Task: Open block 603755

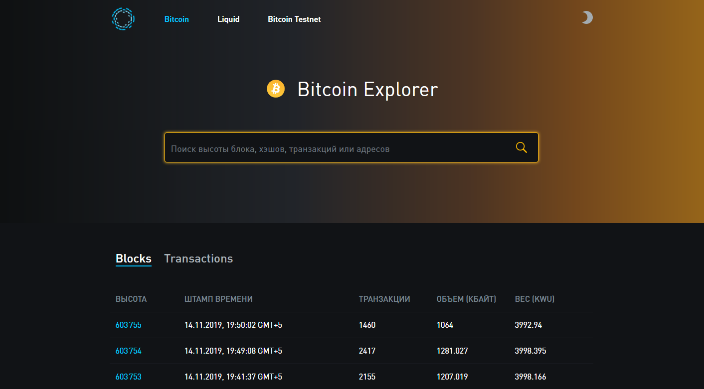Action: coord(129,325)
